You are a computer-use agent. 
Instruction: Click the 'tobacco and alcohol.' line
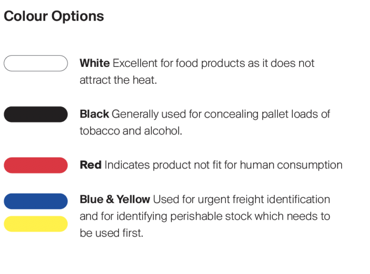(x=131, y=131)
